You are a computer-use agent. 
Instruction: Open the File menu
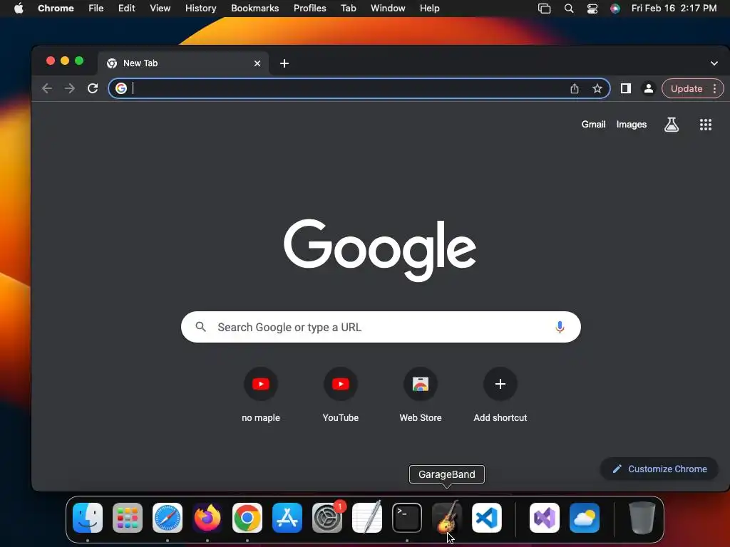pos(96,8)
